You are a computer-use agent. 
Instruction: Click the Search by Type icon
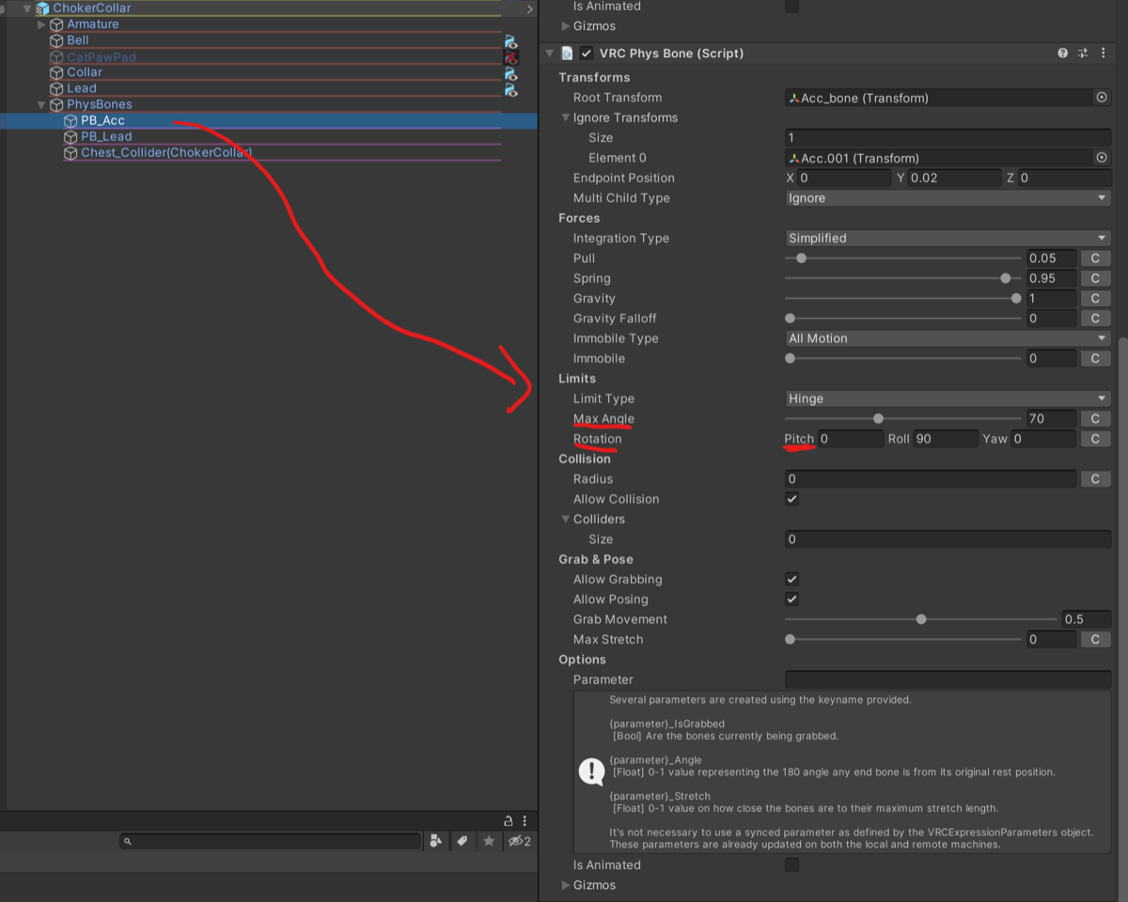436,841
